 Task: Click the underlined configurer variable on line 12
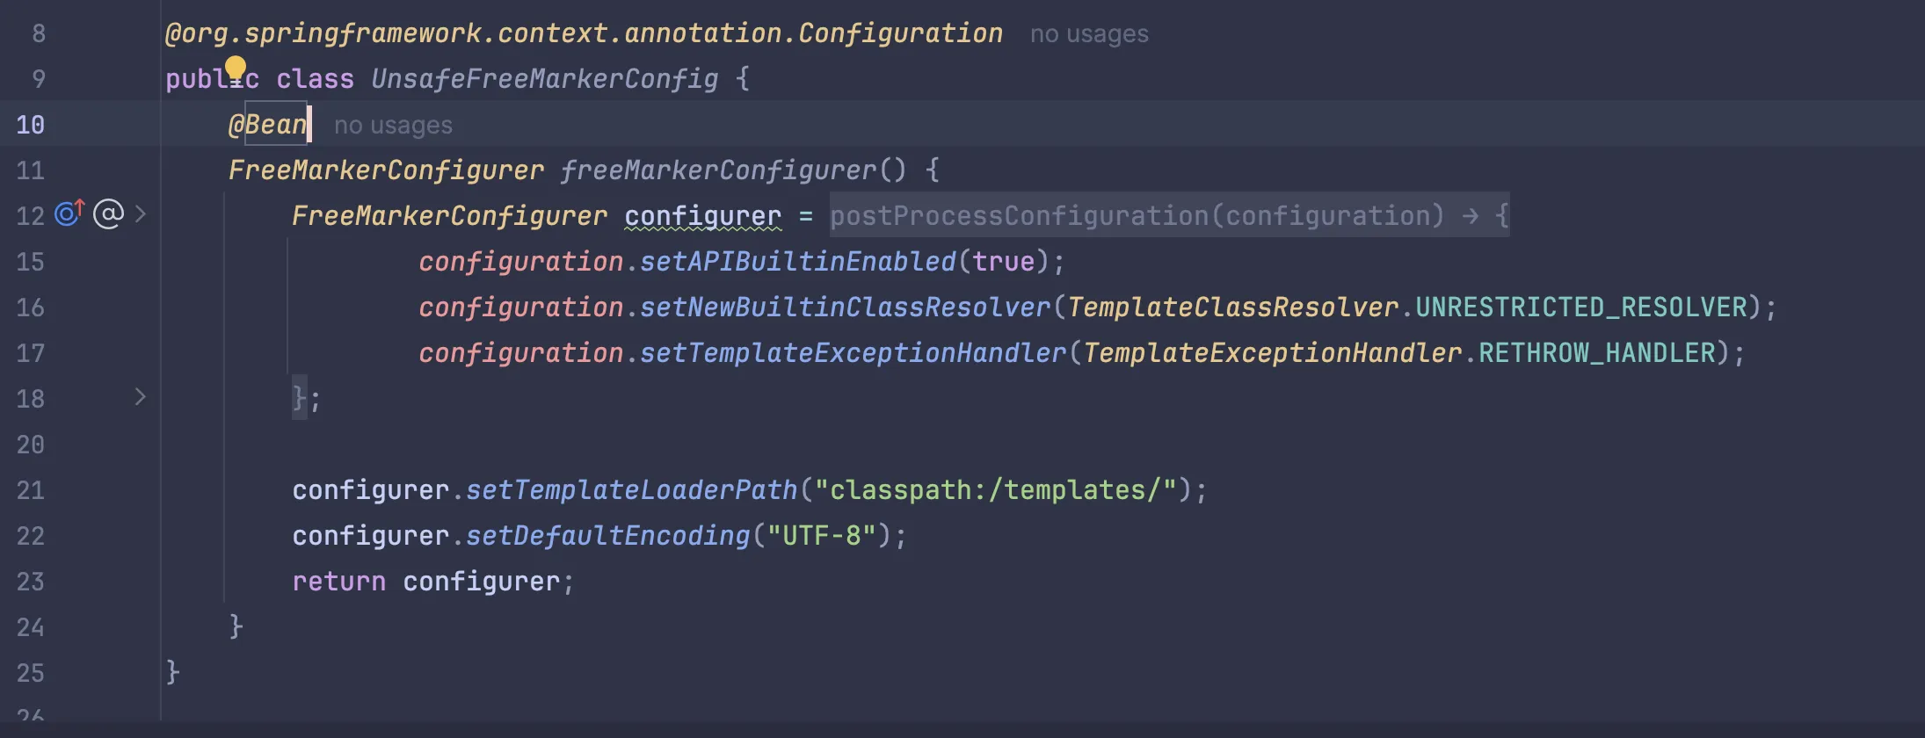703,216
